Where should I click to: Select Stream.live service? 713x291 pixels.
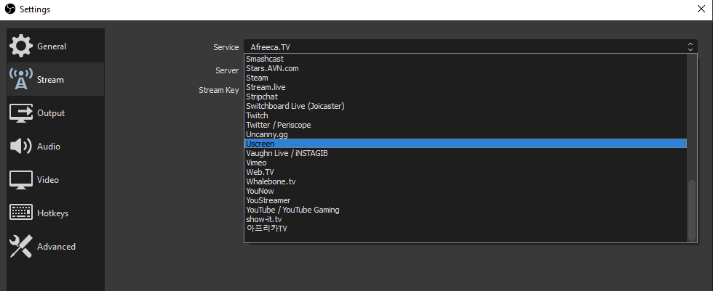click(465, 87)
